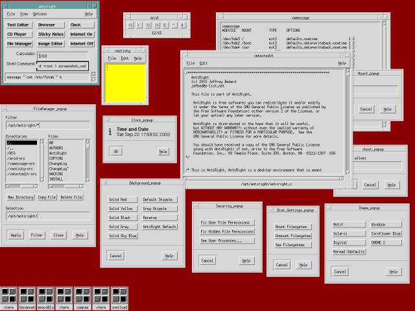Click the information icon in Clock popup
415x311 pixels.
110,132
